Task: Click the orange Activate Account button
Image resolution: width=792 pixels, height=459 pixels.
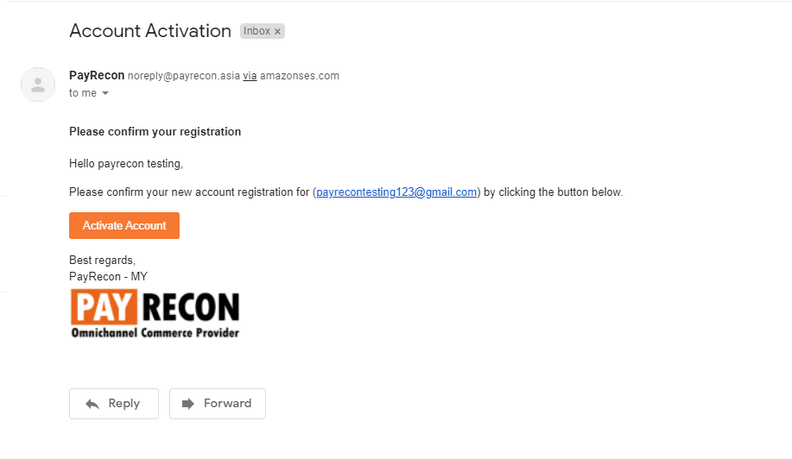Action: point(124,225)
